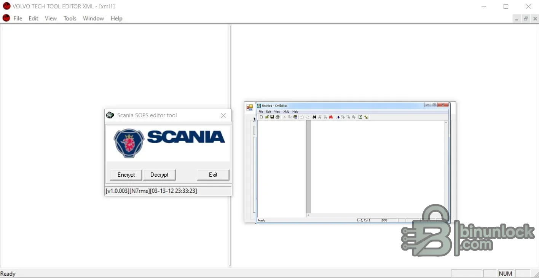Open the Tools menu
539x278 pixels.
pos(70,18)
